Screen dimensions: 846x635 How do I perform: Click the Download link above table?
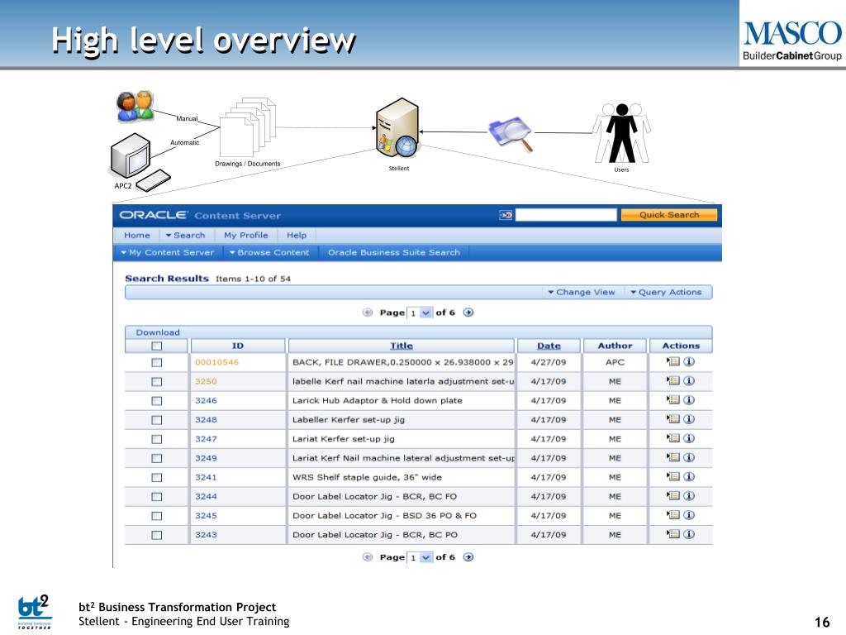[x=158, y=332]
